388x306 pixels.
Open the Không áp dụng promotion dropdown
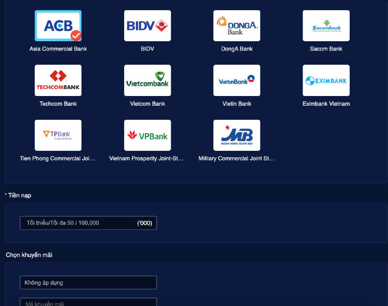88,283
